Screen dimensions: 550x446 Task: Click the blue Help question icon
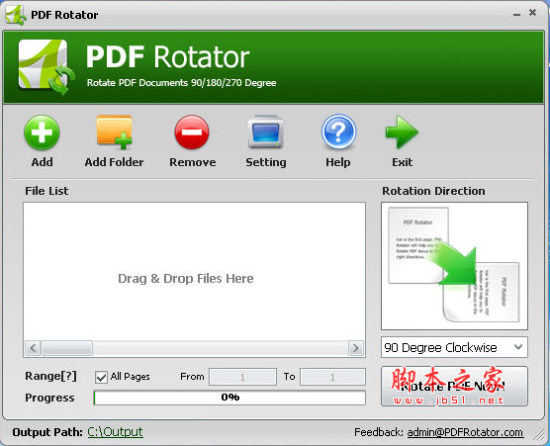pyautogui.click(x=338, y=132)
